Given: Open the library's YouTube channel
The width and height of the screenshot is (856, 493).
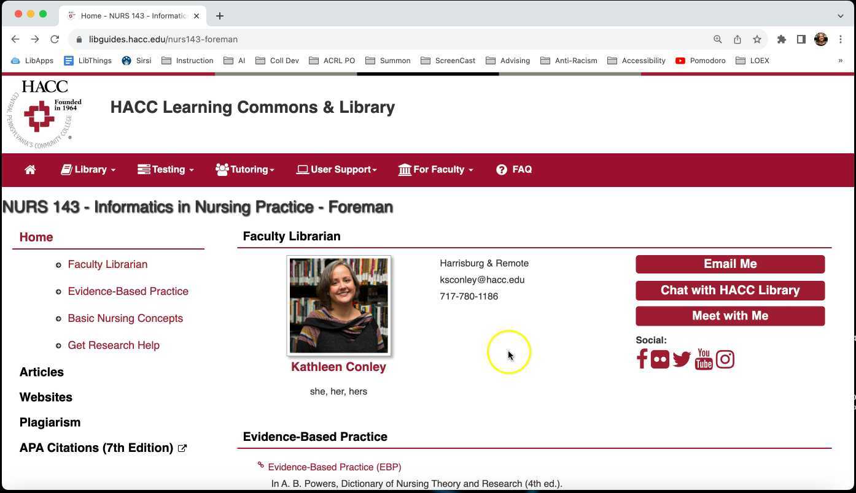Looking at the screenshot, I should click(x=703, y=359).
